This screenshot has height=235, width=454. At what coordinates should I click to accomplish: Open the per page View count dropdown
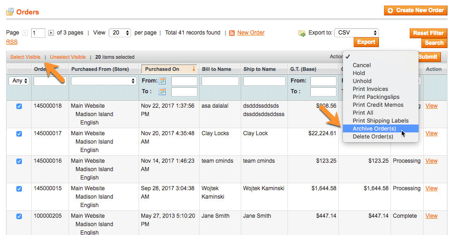(120, 33)
